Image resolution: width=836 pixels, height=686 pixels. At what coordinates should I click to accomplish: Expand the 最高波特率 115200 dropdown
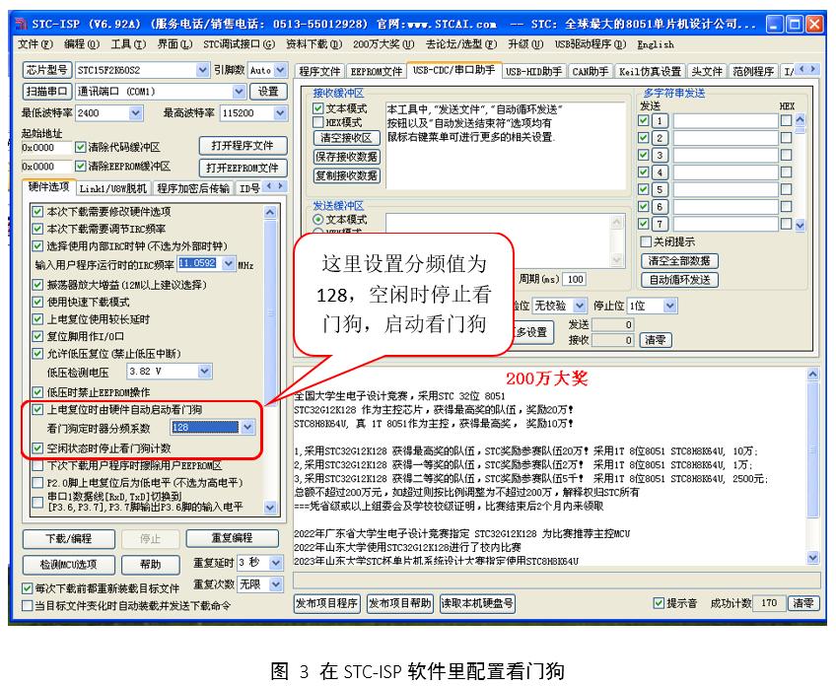coord(280,113)
